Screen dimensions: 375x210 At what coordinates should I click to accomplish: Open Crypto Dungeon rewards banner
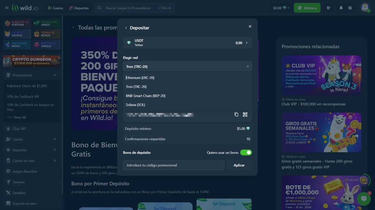click(x=32, y=61)
